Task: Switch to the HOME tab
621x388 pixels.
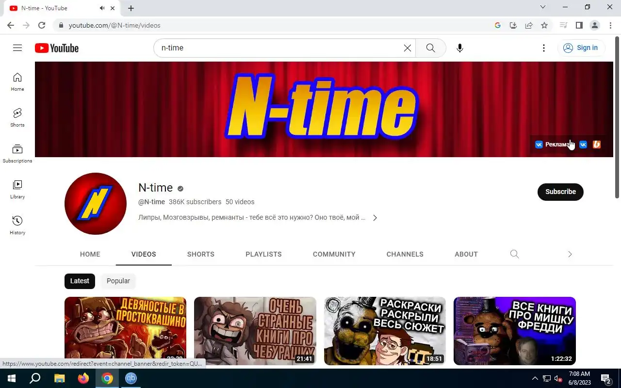Action: point(90,254)
